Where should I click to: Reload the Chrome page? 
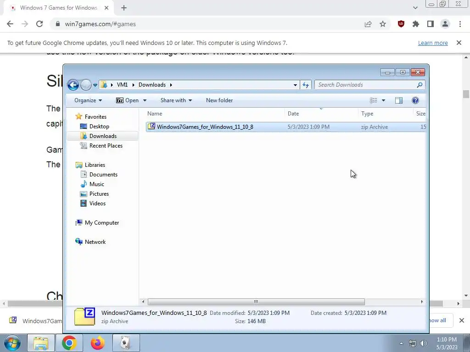(x=39, y=24)
